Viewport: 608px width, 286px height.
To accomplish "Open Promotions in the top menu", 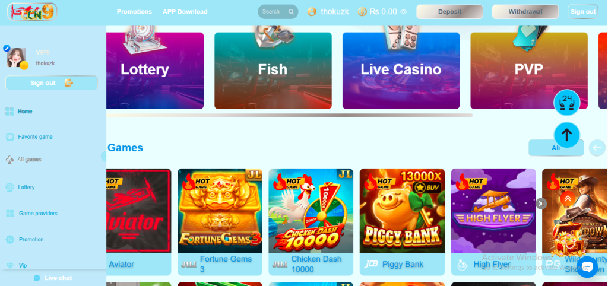I will tap(134, 12).
